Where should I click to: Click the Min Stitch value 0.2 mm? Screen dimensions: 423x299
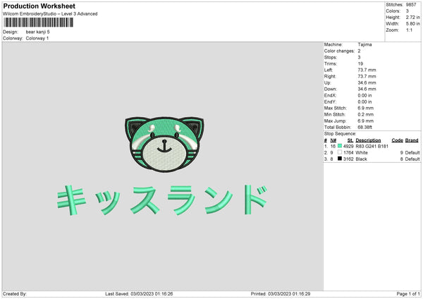point(365,115)
